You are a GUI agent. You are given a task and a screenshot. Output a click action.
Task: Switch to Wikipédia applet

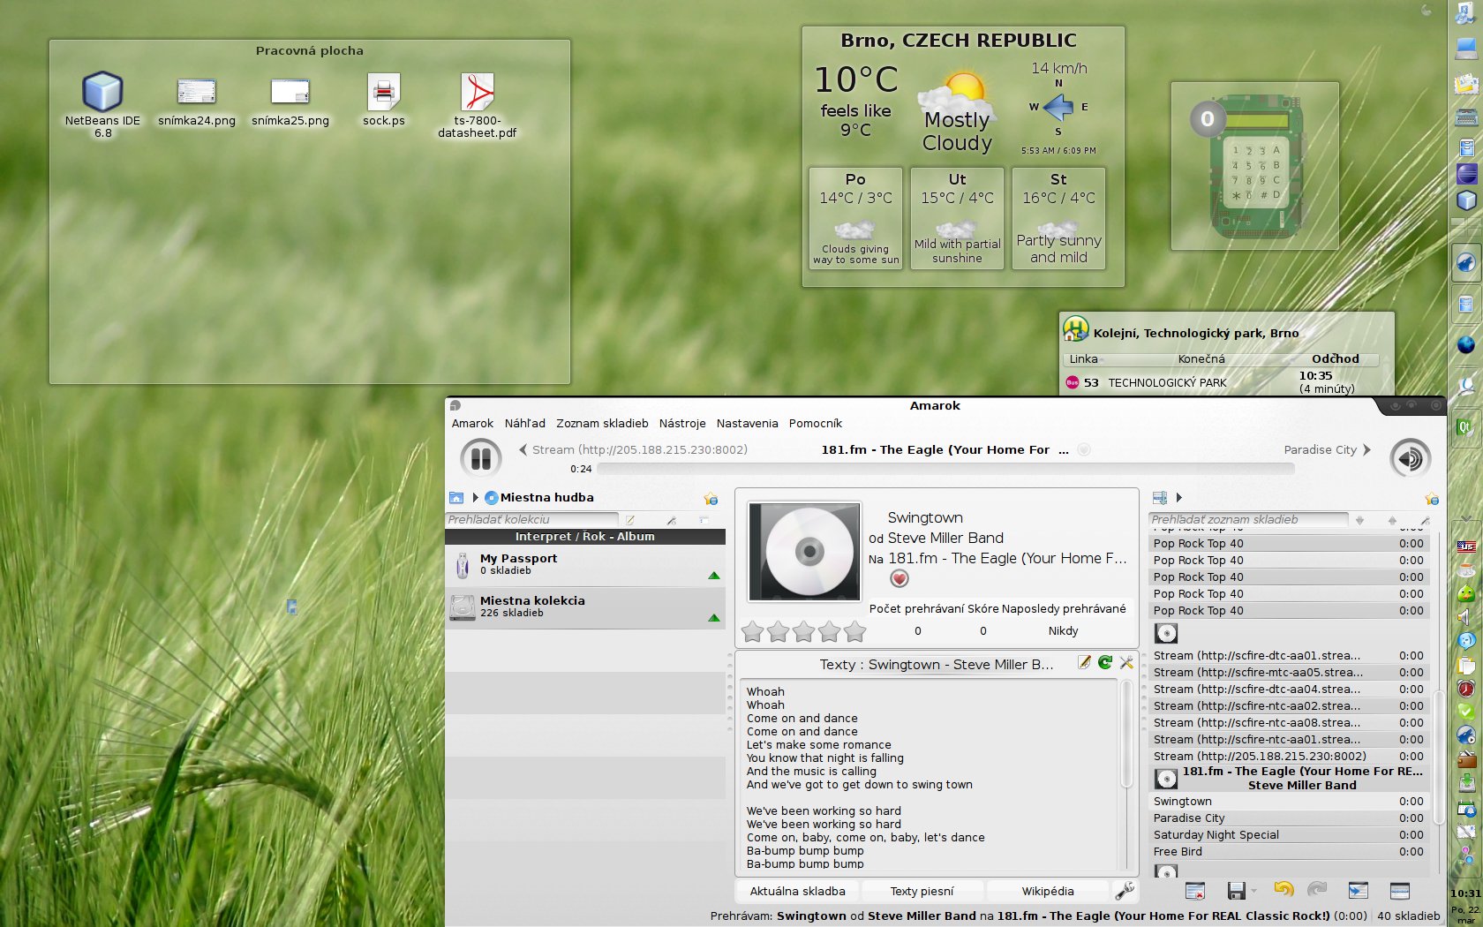pyautogui.click(x=1047, y=891)
